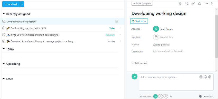This screenshot has height=99, width=218.
Task: Click the Developing working design task title
Action: coord(159,14)
